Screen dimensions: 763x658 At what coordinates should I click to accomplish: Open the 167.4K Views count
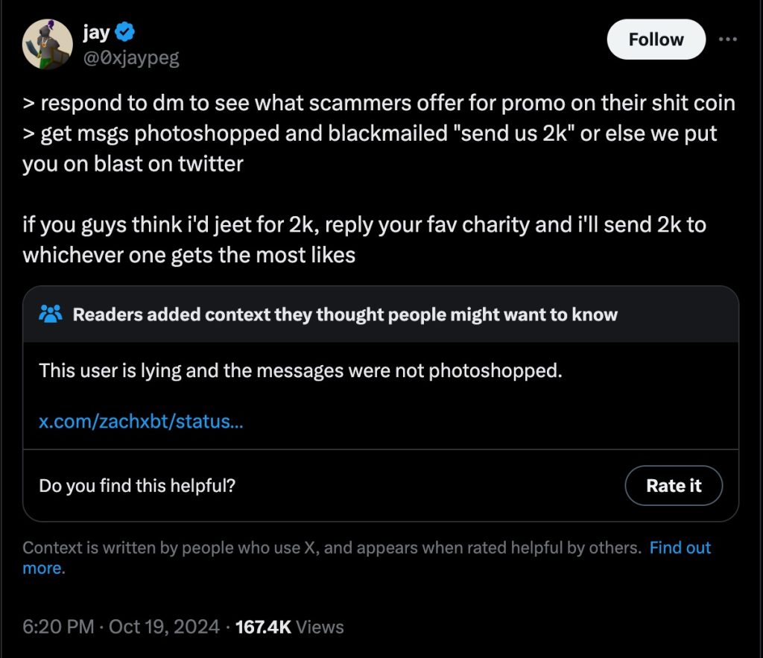pyautogui.click(x=289, y=627)
